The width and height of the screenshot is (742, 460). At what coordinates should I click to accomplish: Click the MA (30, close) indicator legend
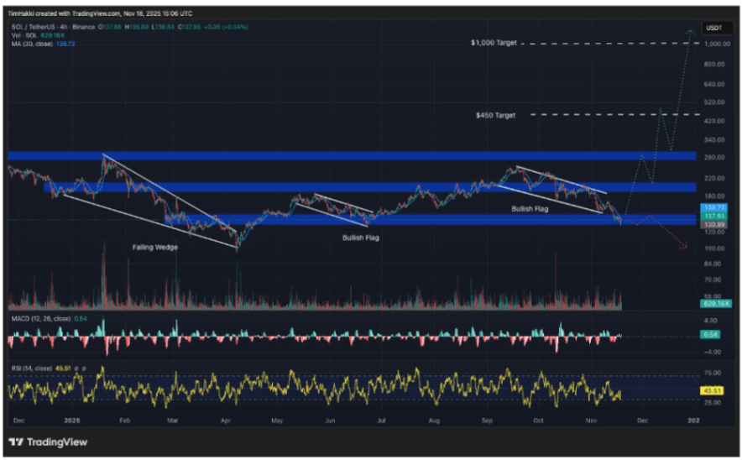tap(32, 44)
